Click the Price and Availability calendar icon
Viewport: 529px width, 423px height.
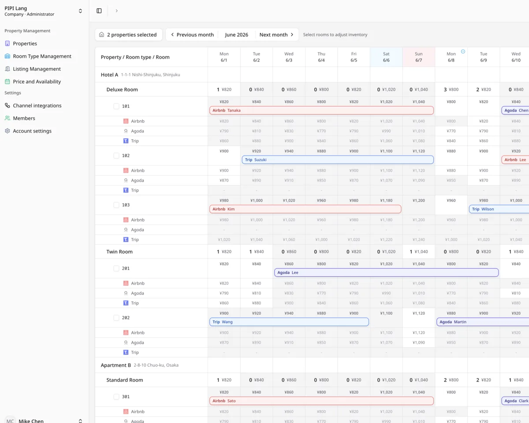pyautogui.click(x=7, y=82)
